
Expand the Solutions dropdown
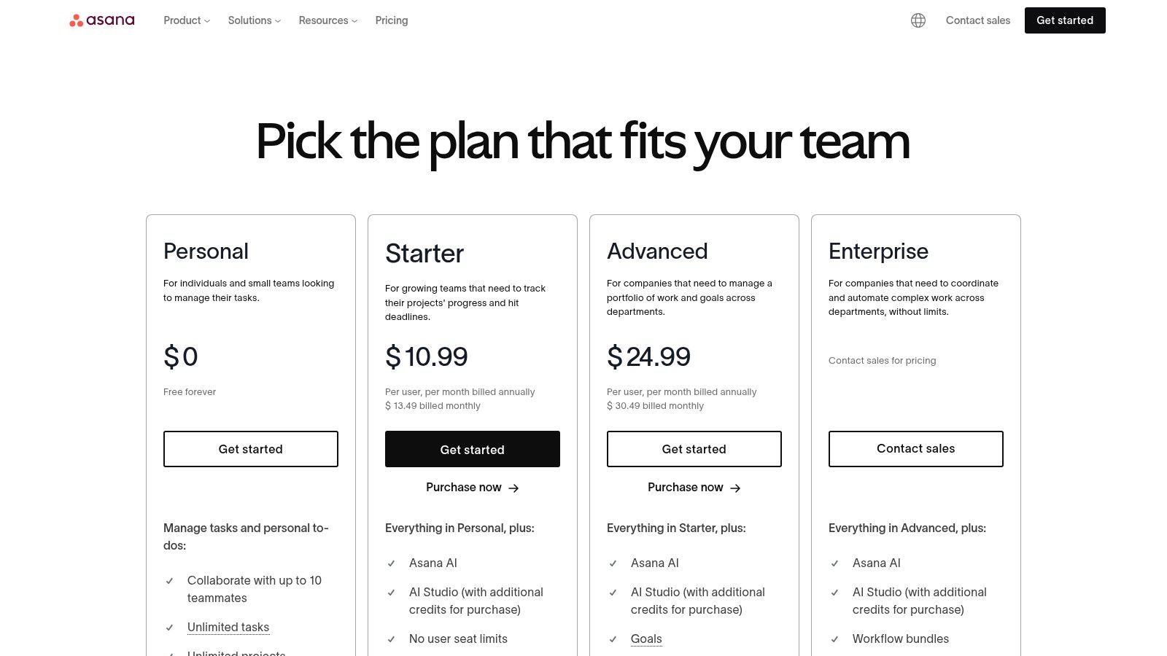pyautogui.click(x=253, y=20)
